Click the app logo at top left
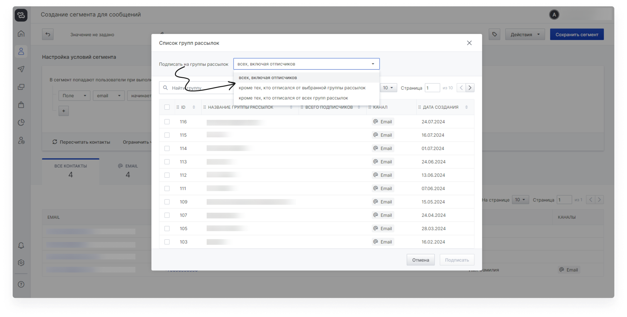The width and height of the screenshot is (627, 317). 21,15
